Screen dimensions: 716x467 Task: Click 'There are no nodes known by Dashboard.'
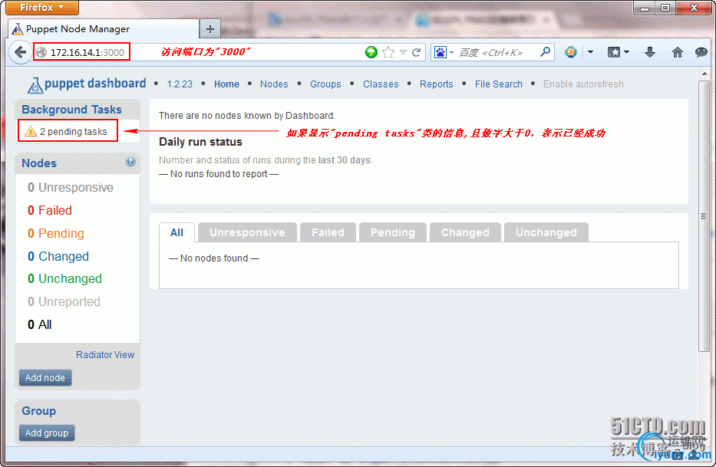pos(247,116)
